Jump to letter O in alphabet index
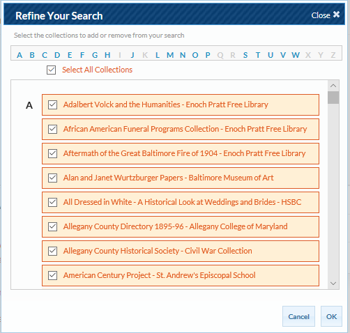 [x=195, y=55]
